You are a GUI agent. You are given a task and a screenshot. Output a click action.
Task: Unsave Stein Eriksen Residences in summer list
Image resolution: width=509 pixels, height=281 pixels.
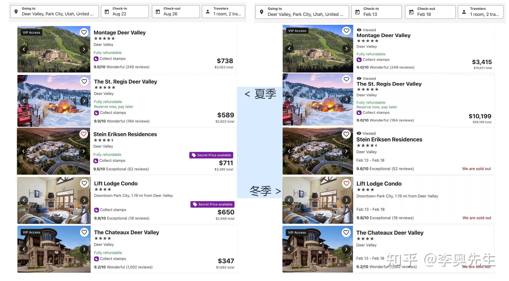(x=84, y=134)
